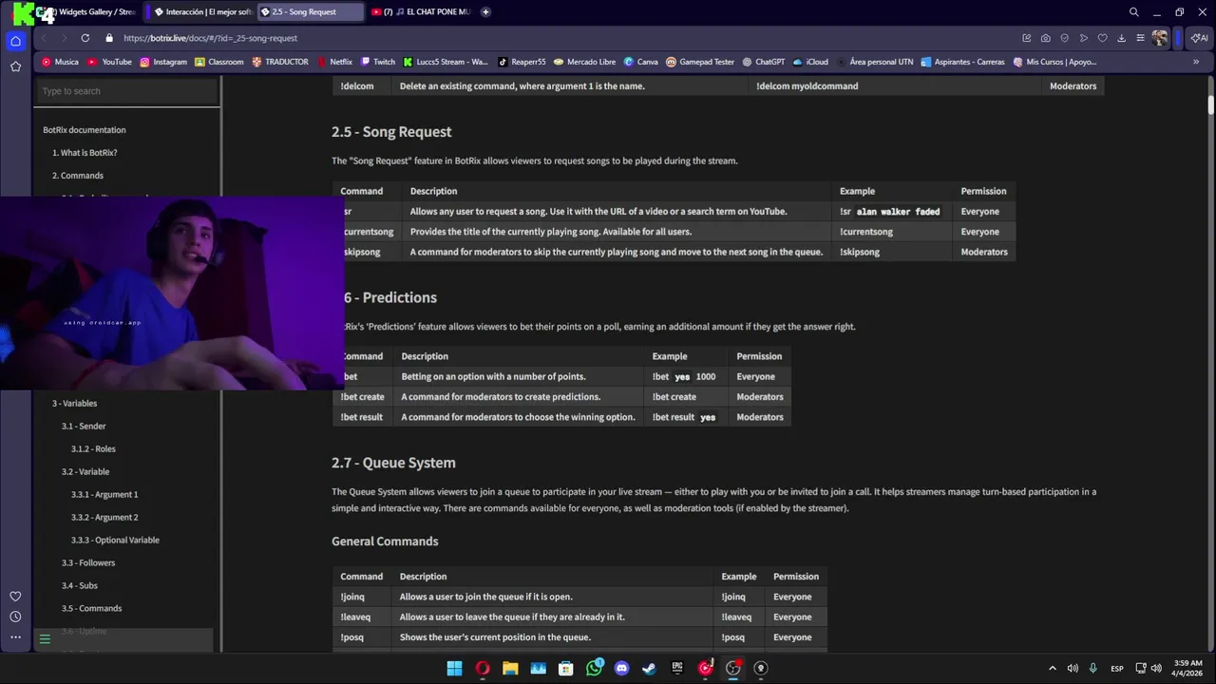This screenshot has width=1216, height=684.
Task: Click the heart bookmark icon in address bar
Action: click(1103, 38)
